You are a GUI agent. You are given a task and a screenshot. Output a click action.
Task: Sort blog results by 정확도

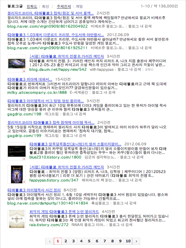click(x=32, y=6)
